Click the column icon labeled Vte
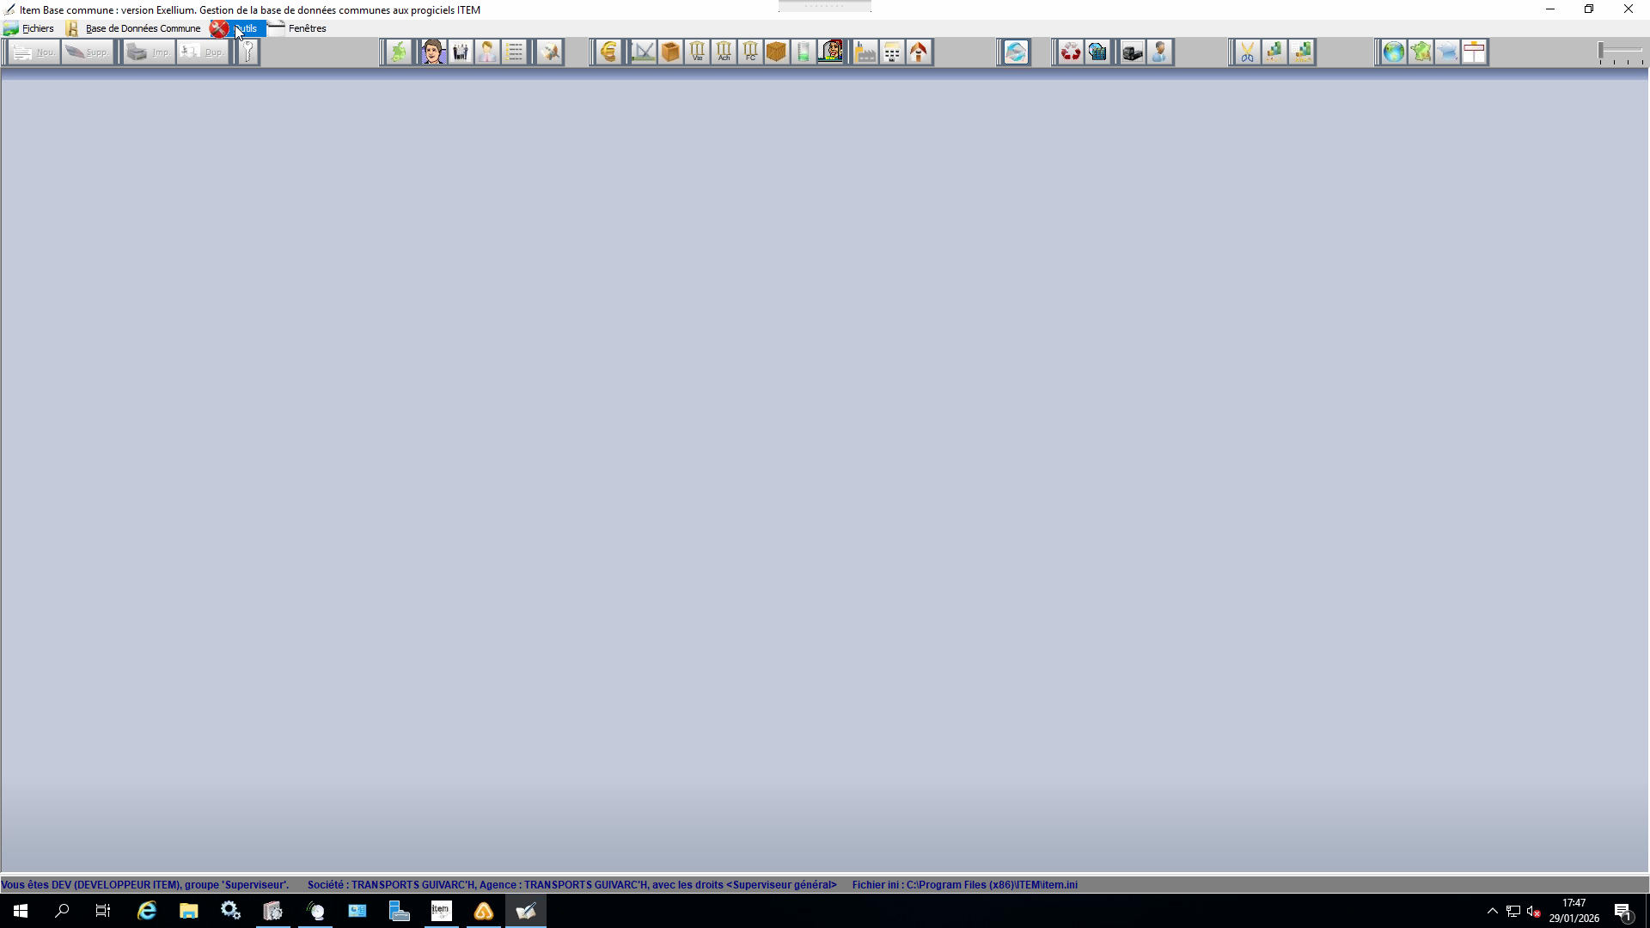This screenshot has width=1650, height=928. click(697, 52)
